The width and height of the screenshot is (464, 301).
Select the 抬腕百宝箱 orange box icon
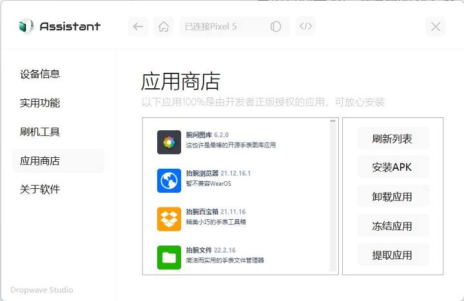coord(169,219)
